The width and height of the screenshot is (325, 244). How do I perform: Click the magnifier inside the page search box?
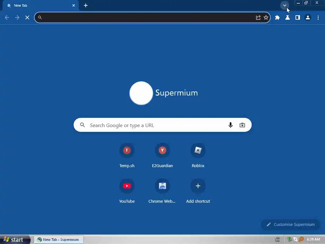tap(83, 125)
